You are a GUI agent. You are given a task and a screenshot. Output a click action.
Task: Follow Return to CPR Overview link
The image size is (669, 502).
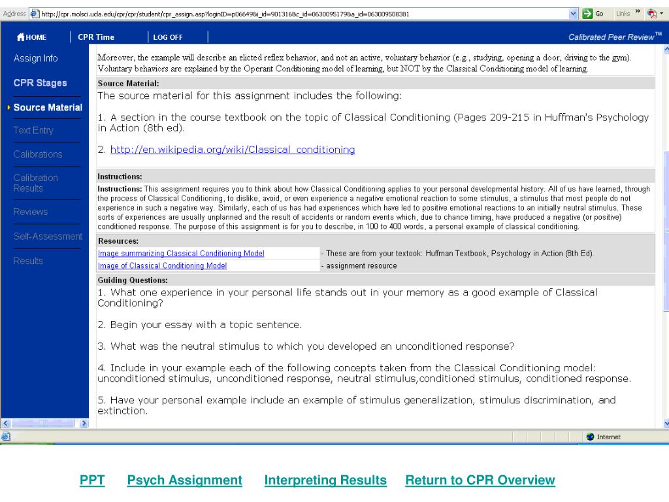[480, 480]
